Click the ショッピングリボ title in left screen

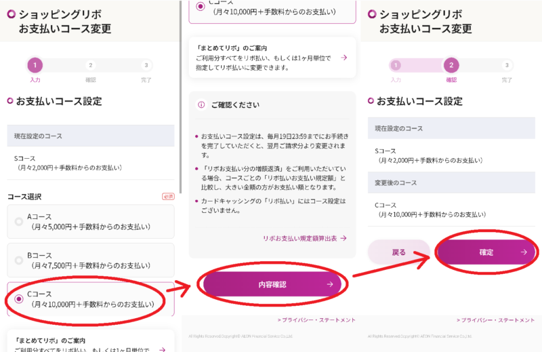pos(60,14)
